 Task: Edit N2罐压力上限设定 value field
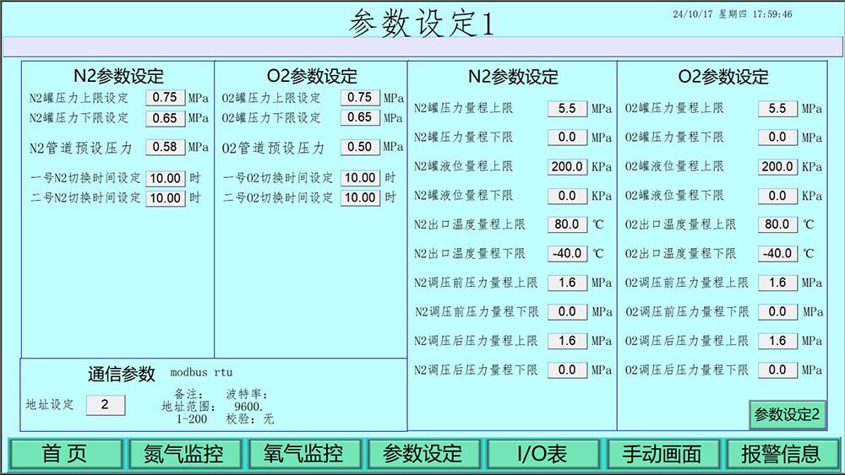pos(166,98)
